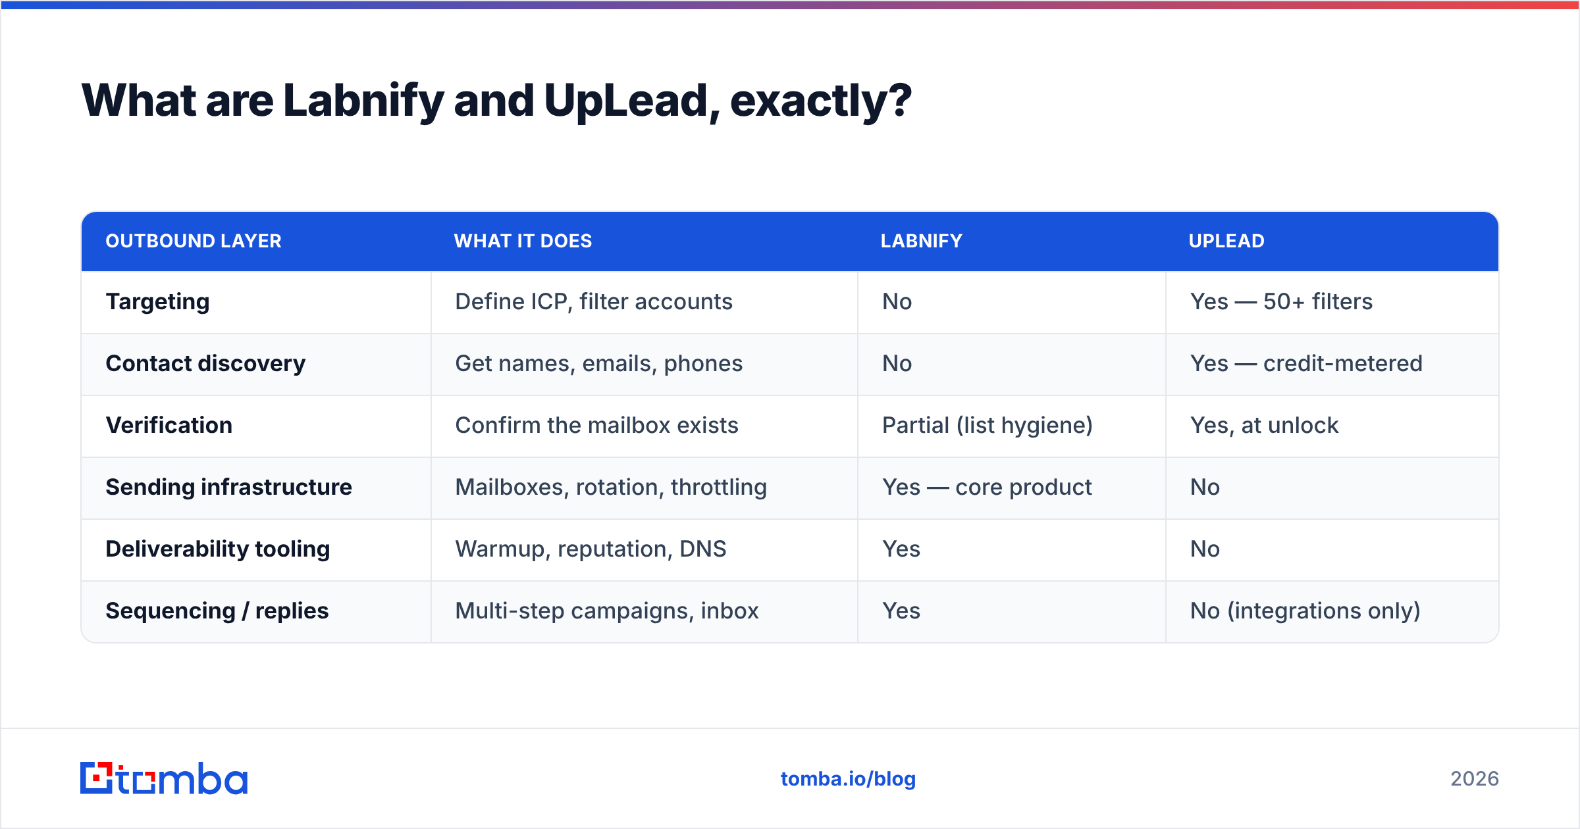Click the 'LABNIFY' column header
1580x829 pixels.
922,241
